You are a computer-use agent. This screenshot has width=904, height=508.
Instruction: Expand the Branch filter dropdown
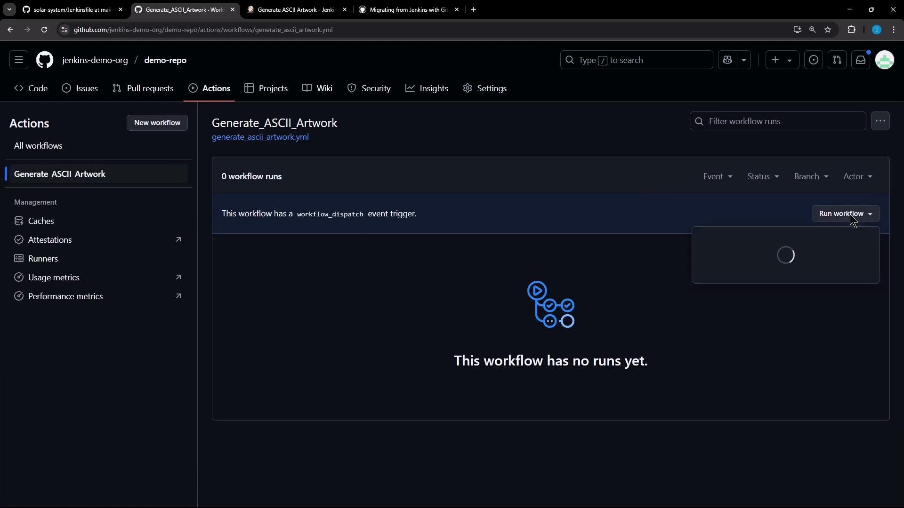811,176
